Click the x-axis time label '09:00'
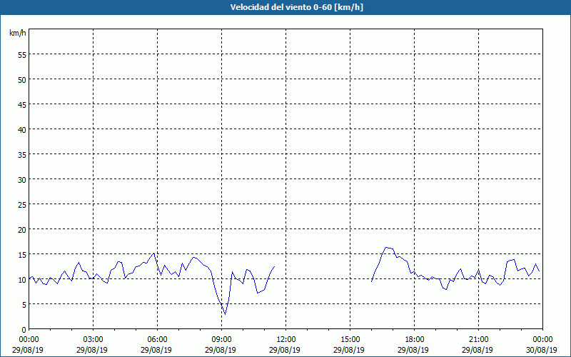The height and width of the screenshot is (357, 571). pyautogui.click(x=221, y=340)
